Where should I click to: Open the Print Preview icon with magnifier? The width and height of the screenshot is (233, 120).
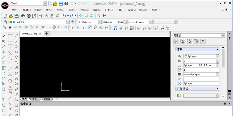pos(34,16)
